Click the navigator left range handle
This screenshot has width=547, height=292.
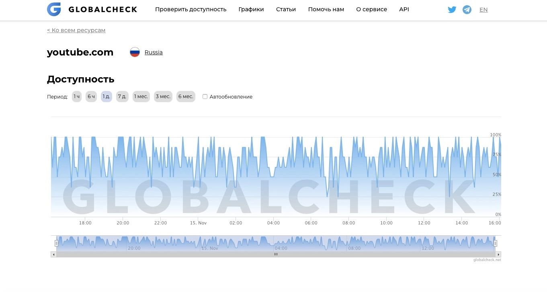coord(56,243)
